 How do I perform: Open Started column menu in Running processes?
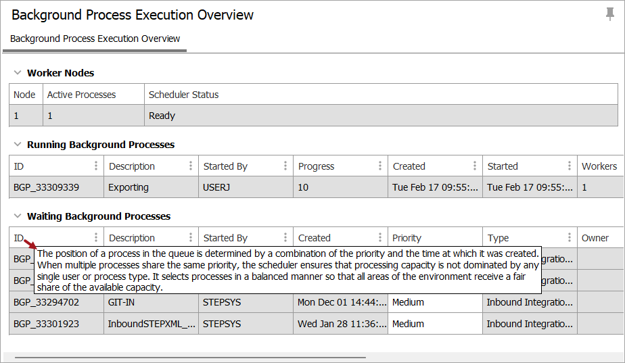click(x=570, y=166)
